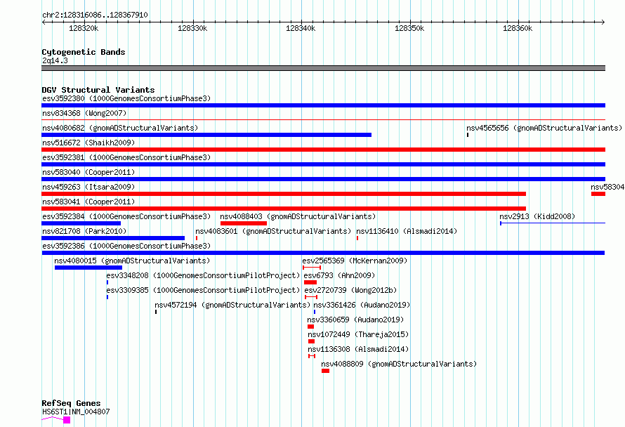Select the esv3592381 (1000GenomesConsortiumPhase3) label
Viewport: 625px width, 427px height.
pyautogui.click(x=126, y=157)
